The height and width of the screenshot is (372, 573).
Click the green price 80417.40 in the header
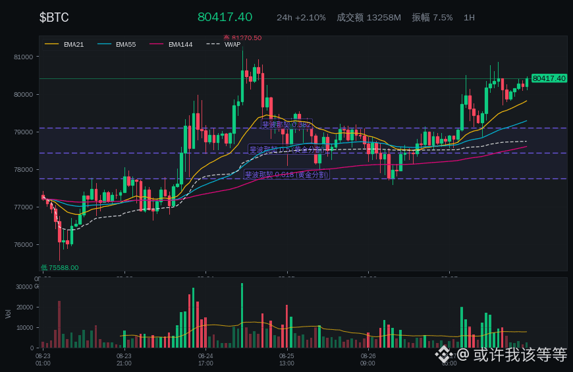225,17
